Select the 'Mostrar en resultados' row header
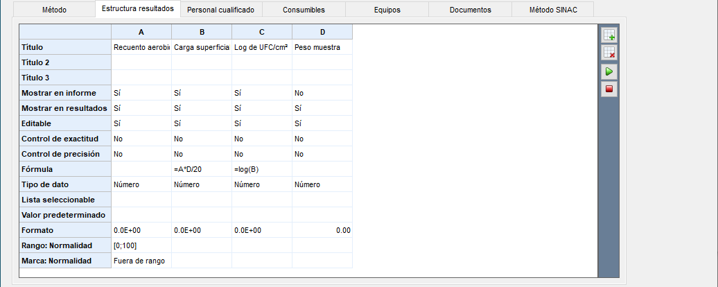 point(65,108)
